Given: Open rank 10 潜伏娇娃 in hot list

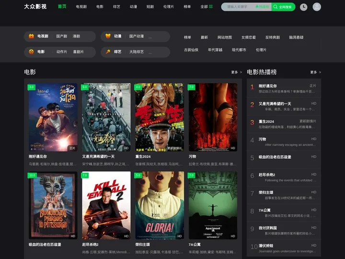Looking at the screenshot, I should click(x=284, y=248).
